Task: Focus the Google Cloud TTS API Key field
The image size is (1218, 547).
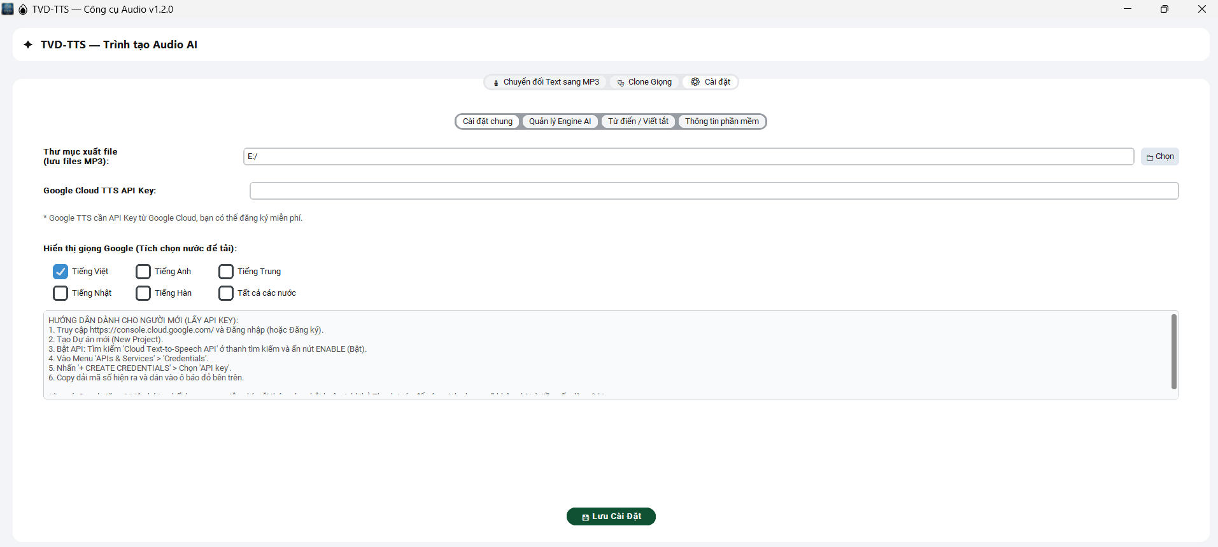Action: [713, 191]
